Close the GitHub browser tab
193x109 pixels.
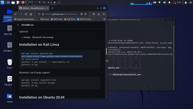click(x=47, y=8)
